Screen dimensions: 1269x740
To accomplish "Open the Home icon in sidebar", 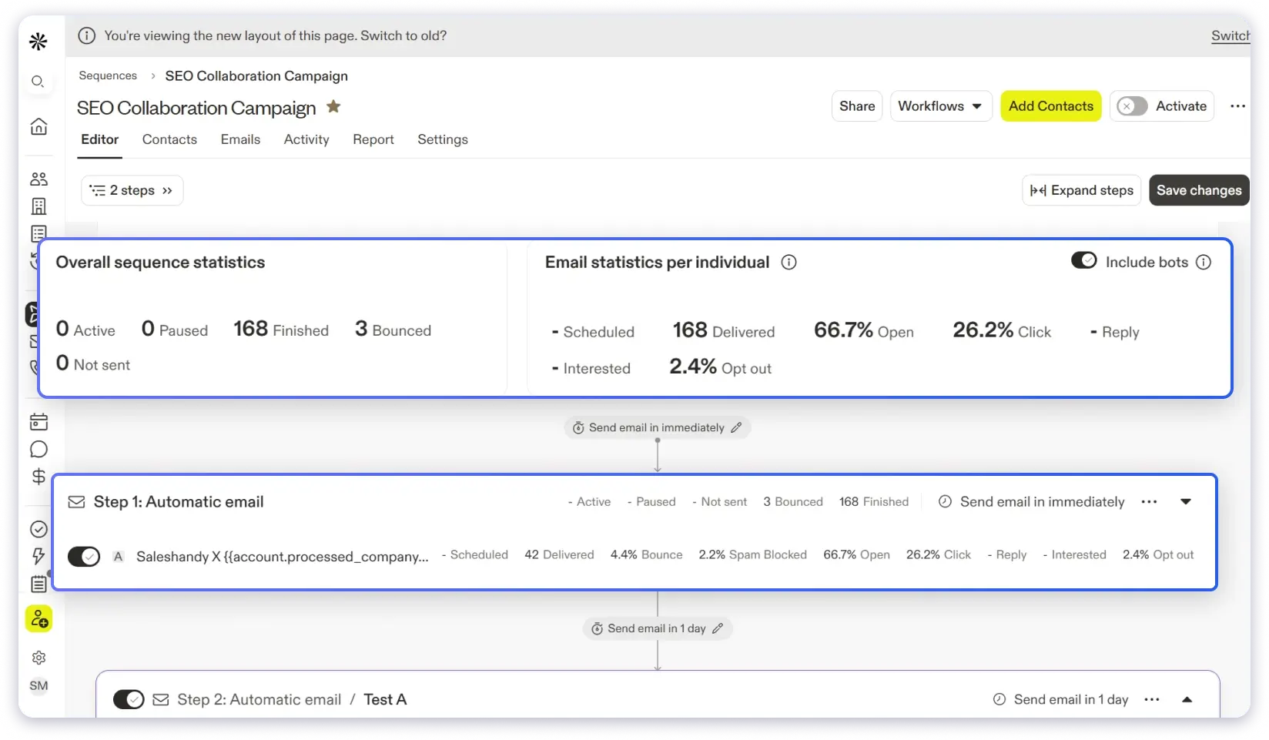I will pyautogui.click(x=39, y=126).
